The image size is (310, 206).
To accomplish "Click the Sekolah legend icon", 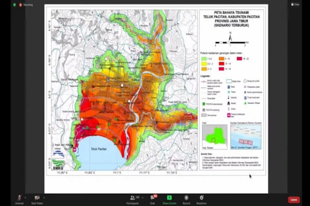I will click(229, 98).
